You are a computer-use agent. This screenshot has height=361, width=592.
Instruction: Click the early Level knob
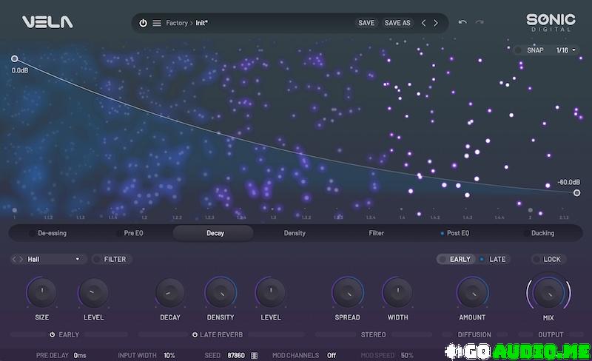click(x=93, y=292)
